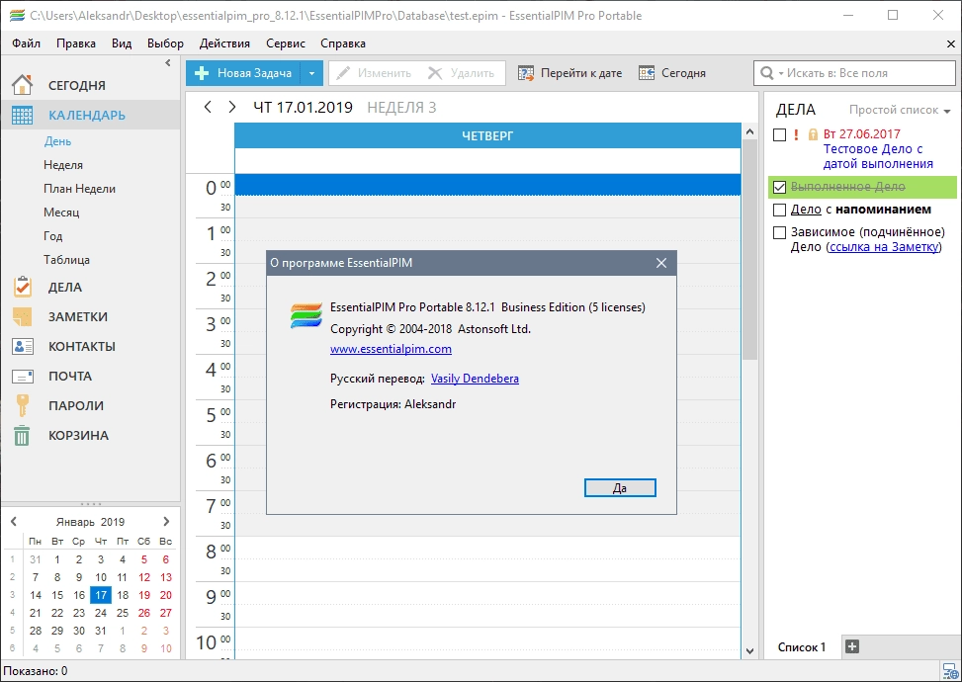This screenshot has height=682, width=962.
Task: Open the Выбор menu
Action: tap(166, 43)
